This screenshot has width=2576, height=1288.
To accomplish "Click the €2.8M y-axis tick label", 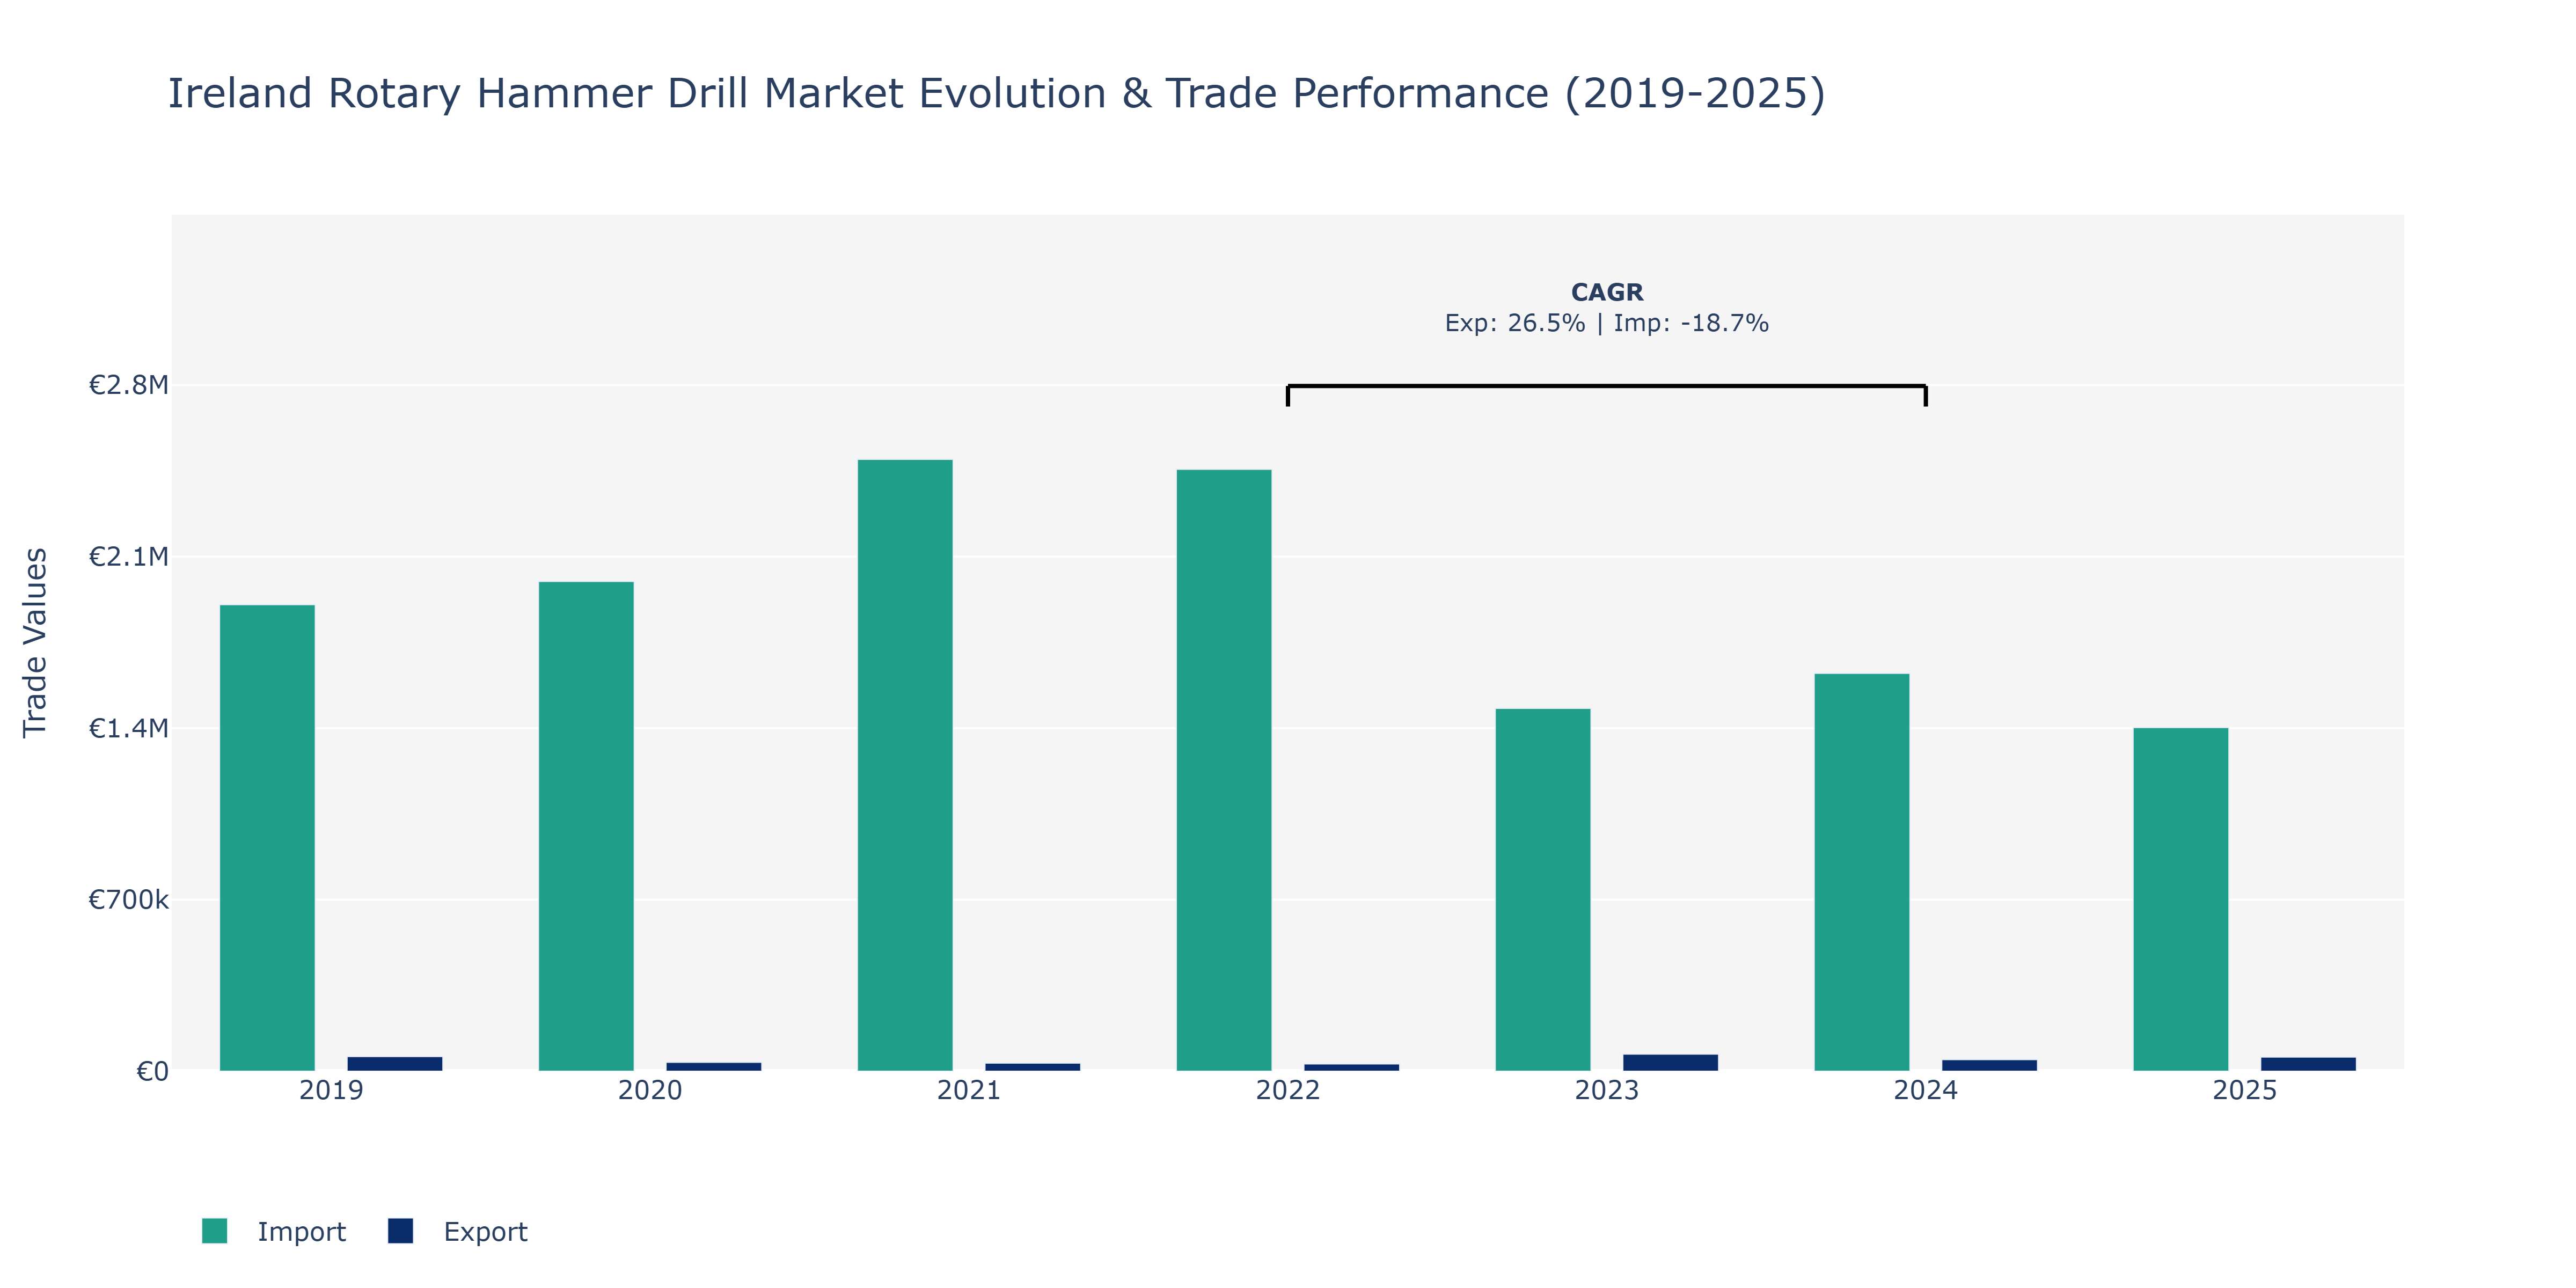I will click(129, 385).
